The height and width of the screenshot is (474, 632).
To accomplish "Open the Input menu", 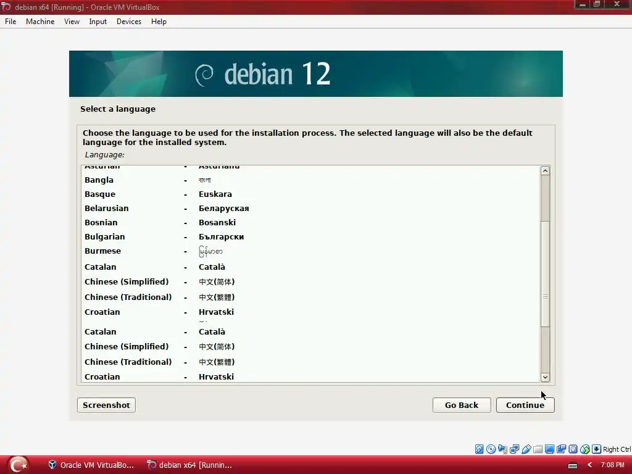I will 98,22.
